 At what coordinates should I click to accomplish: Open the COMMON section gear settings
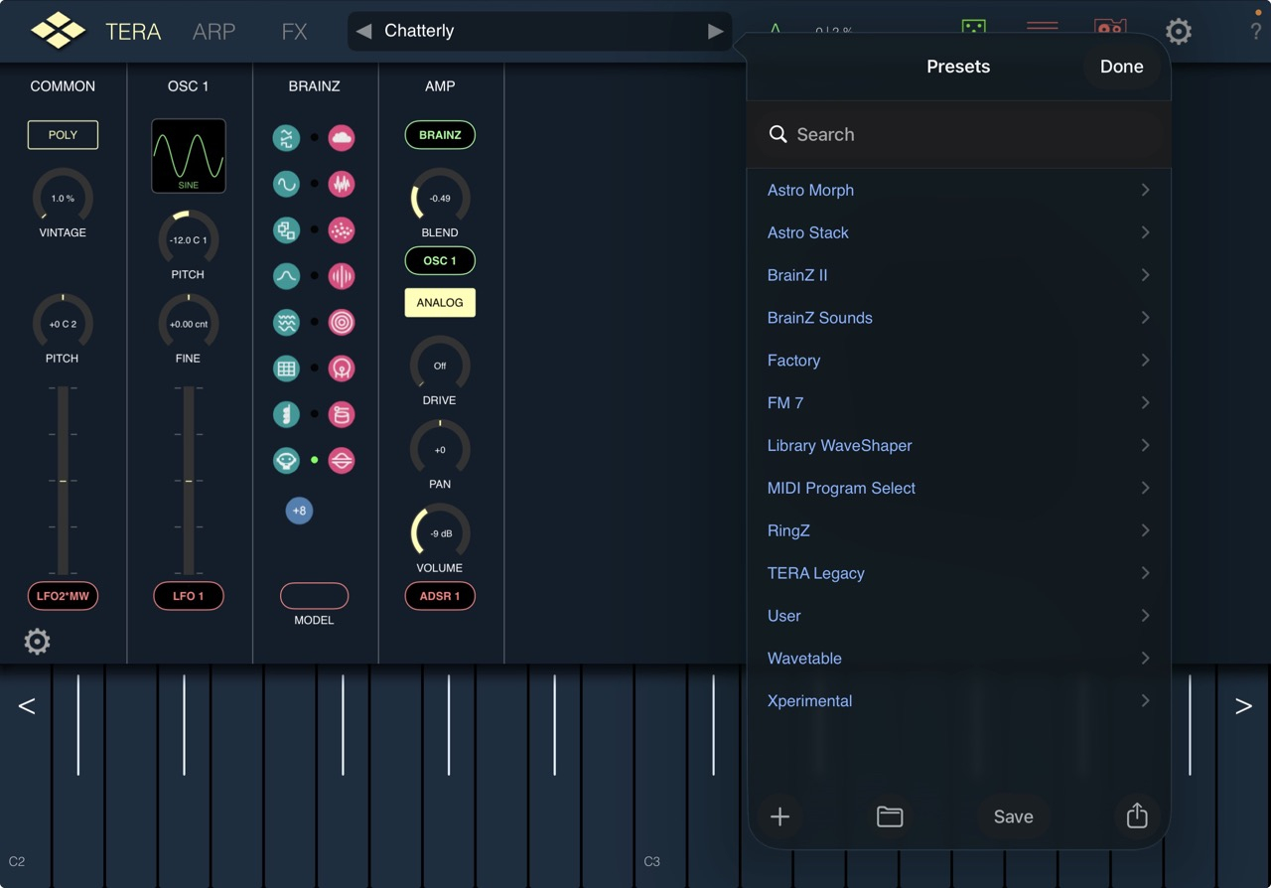[x=37, y=642]
